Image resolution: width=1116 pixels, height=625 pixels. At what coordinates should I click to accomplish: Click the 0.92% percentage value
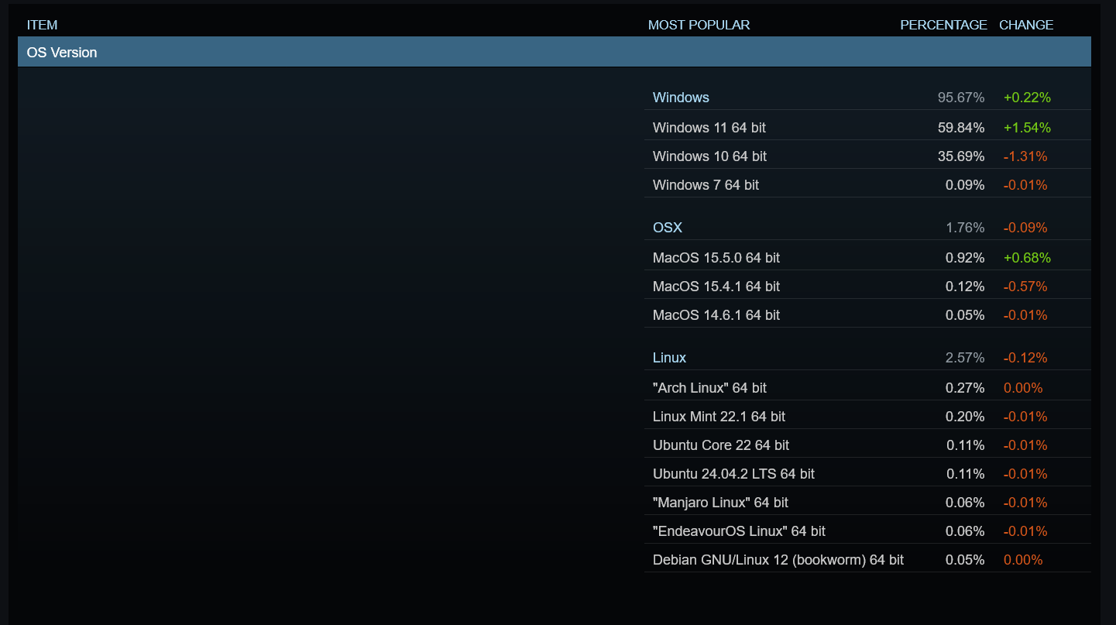tap(965, 257)
